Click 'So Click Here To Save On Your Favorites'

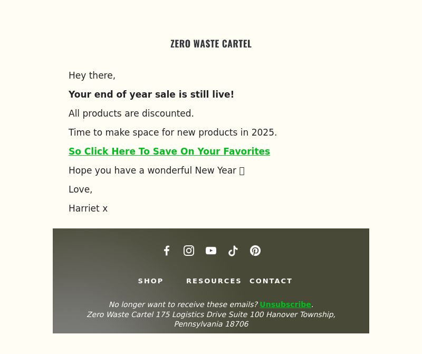[169, 151]
